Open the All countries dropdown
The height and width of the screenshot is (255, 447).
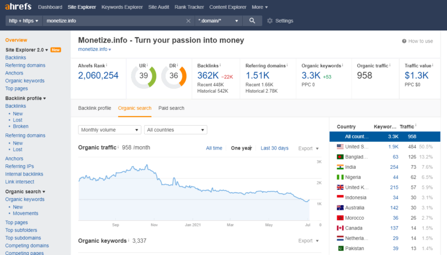[175, 130]
